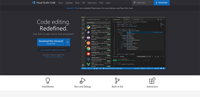This screenshot has height=97, width=200.
Task: Go to the Blog page
Action: [77, 3]
